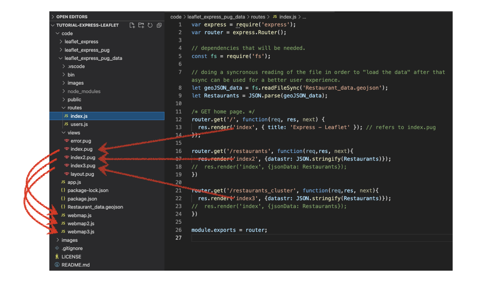Open users.js in the file tree
Screen dimensions: 502x282
[x=79, y=124]
